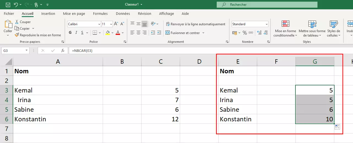Open Presse-papiers dialog launcher
The image size is (353, 143).
(x=63, y=42)
